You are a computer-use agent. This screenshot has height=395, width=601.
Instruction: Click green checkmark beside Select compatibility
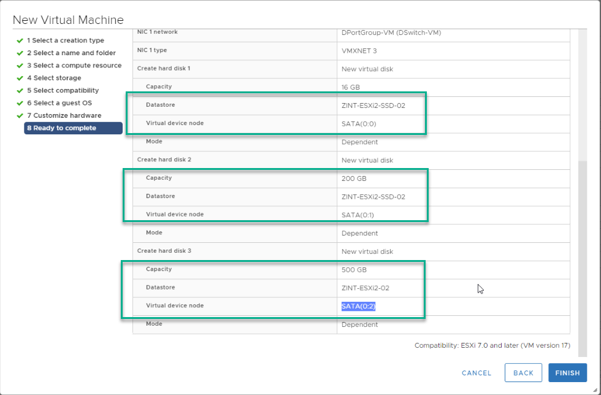pos(20,91)
